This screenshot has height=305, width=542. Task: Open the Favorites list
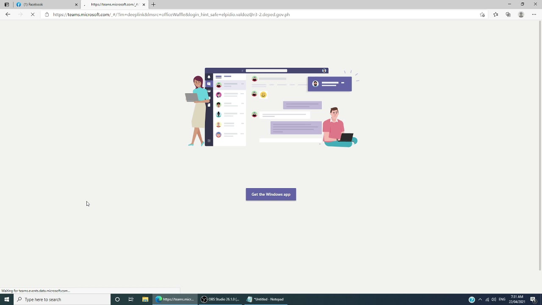tap(495, 14)
